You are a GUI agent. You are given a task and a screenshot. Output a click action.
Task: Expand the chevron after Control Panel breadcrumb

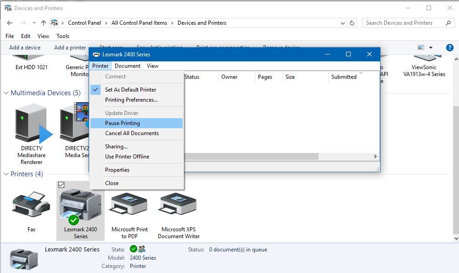tap(106, 23)
